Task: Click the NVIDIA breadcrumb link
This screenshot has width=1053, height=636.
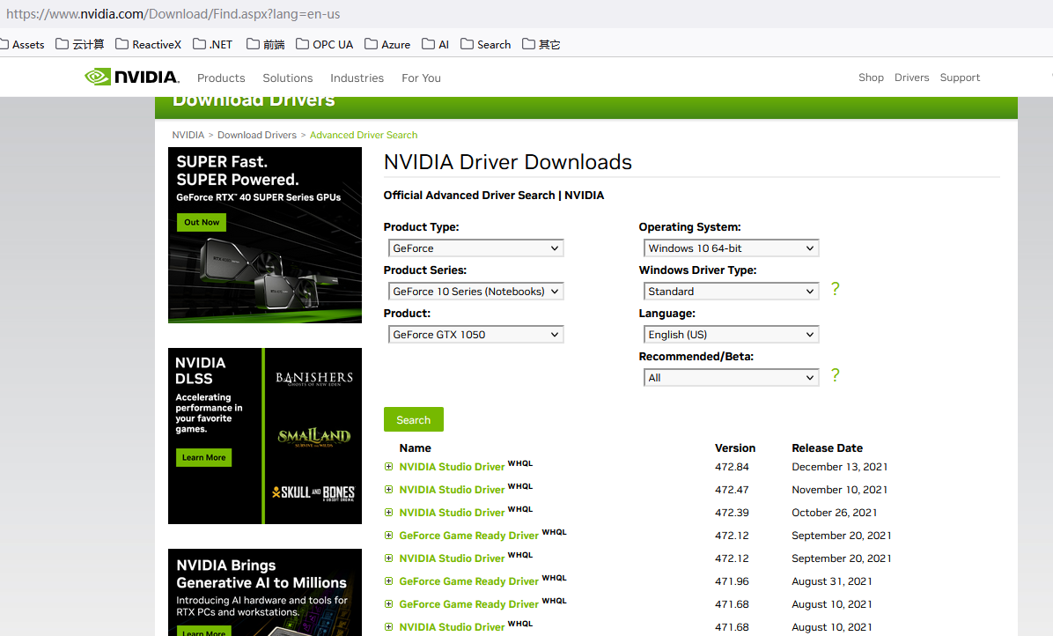Action: [x=188, y=135]
